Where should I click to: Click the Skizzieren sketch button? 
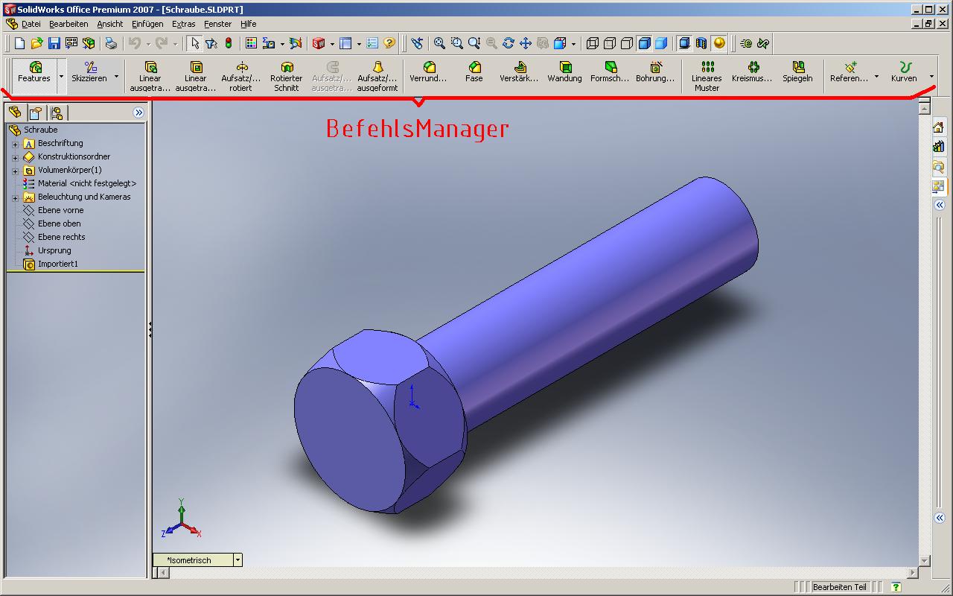point(89,72)
